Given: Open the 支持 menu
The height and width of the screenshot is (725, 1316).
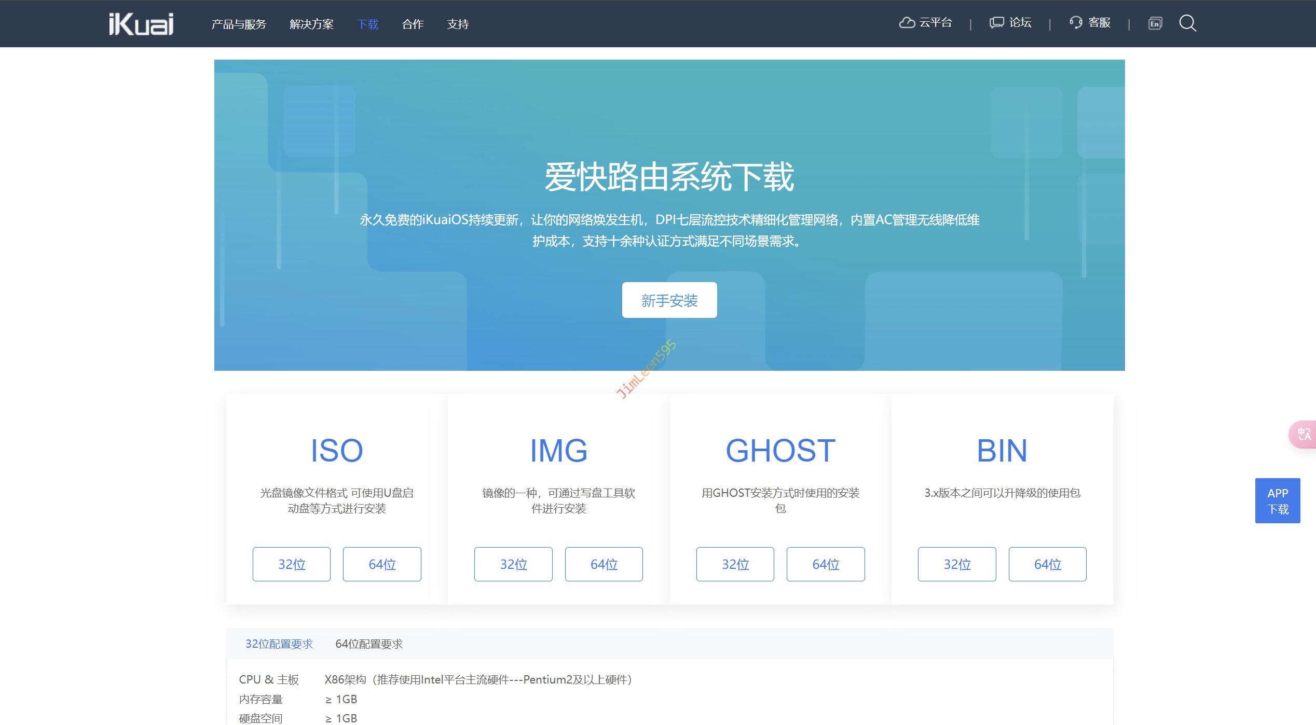Looking at the screenshot, I should [458, 24].
